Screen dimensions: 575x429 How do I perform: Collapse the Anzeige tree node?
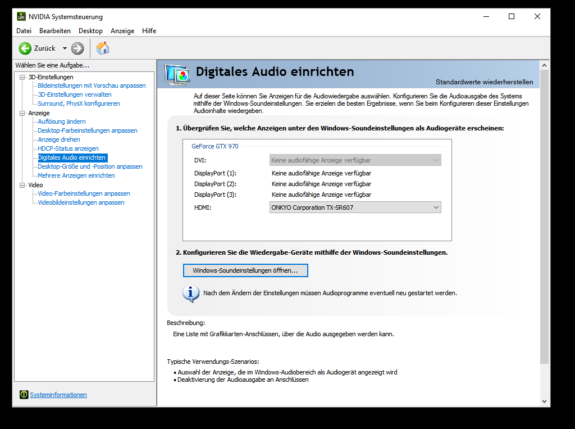(x=22, y=113)
